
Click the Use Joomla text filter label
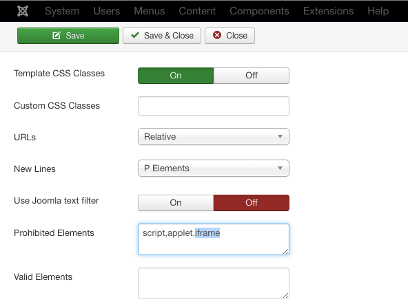(57, 201)
